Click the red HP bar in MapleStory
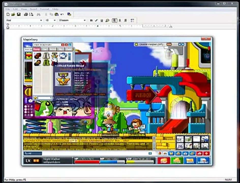Screen dimensions: 240x183 pyautogui.click(x=87, y=162)
